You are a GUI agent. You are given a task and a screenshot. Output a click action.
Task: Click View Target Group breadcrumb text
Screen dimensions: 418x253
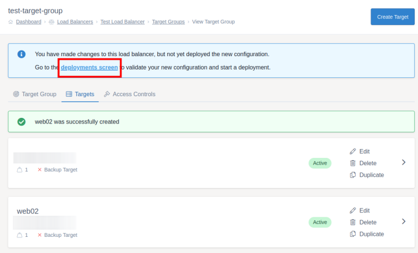(x=213, y=22)
